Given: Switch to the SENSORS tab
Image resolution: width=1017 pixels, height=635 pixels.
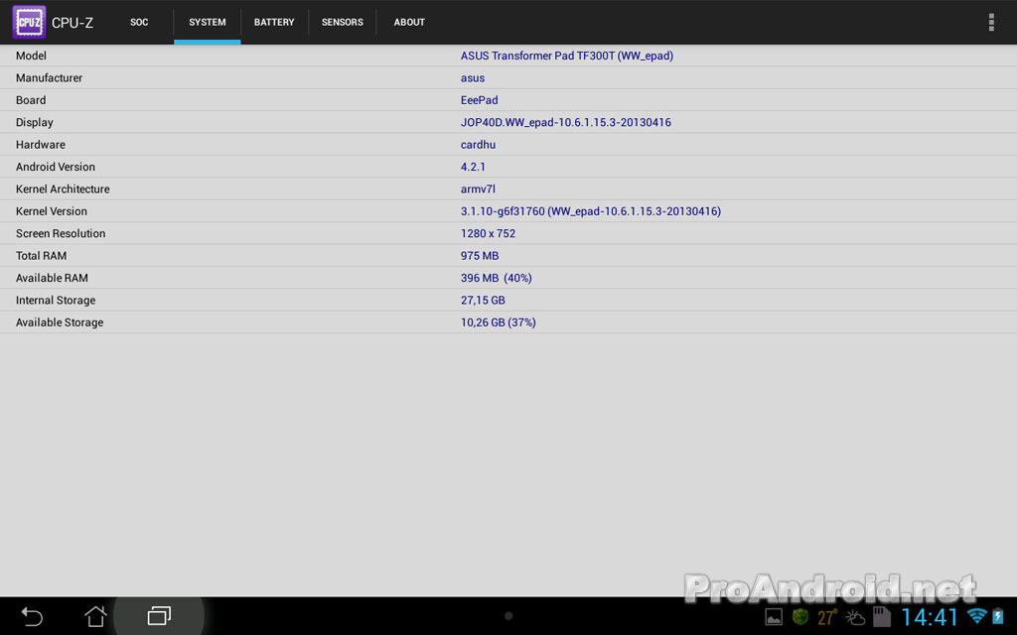Looking at the screenshot, I should [342, 22].
